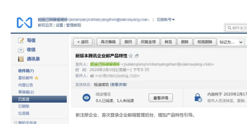247x124 pixels.
Task: Click the « 返回 button
Action: tap(83, 42)
